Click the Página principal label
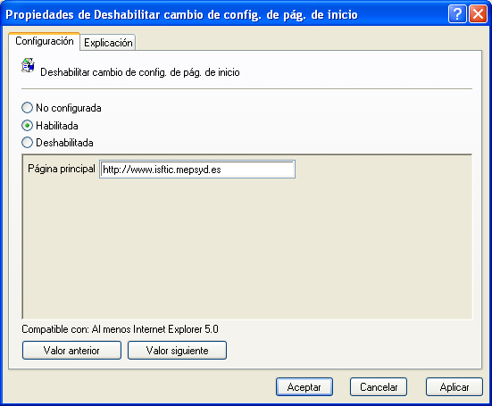The height and width of the screenshot is (406, 492). click(x=62, y=169)
